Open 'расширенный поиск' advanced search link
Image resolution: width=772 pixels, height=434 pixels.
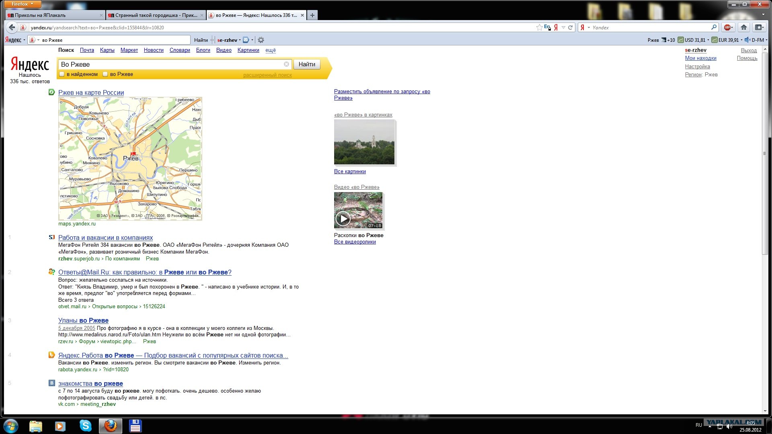[x=267, y=75]
